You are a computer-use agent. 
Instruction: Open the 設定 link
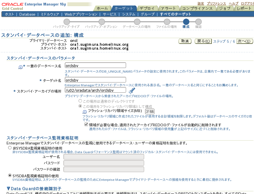coord(201,3)
